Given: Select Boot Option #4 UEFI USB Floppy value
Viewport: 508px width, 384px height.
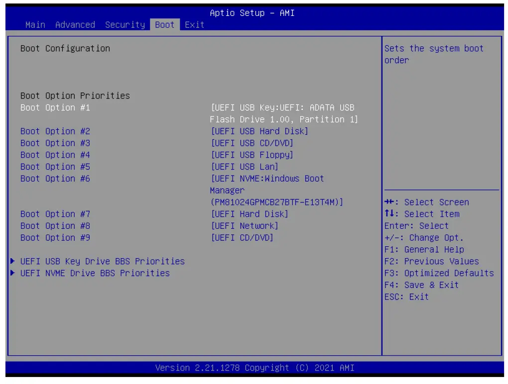Looking at the screenshot, I should 252,155.
